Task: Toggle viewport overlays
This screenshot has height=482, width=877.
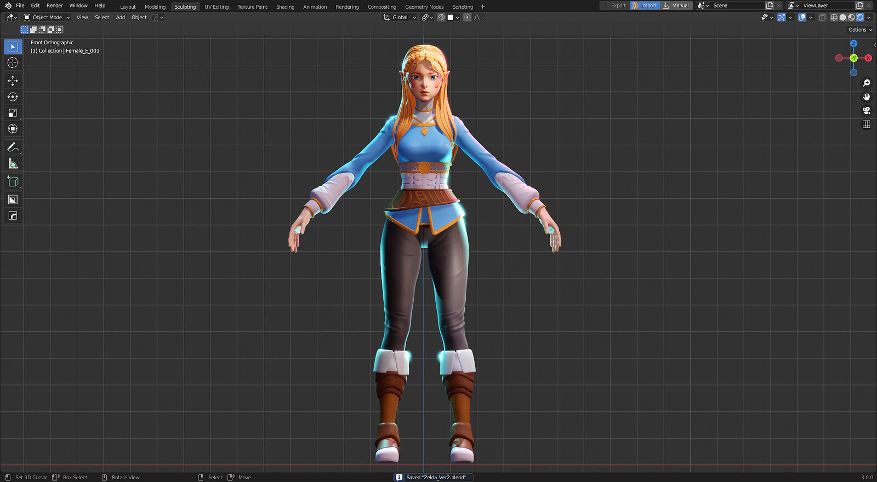Action: click(802, 18)
